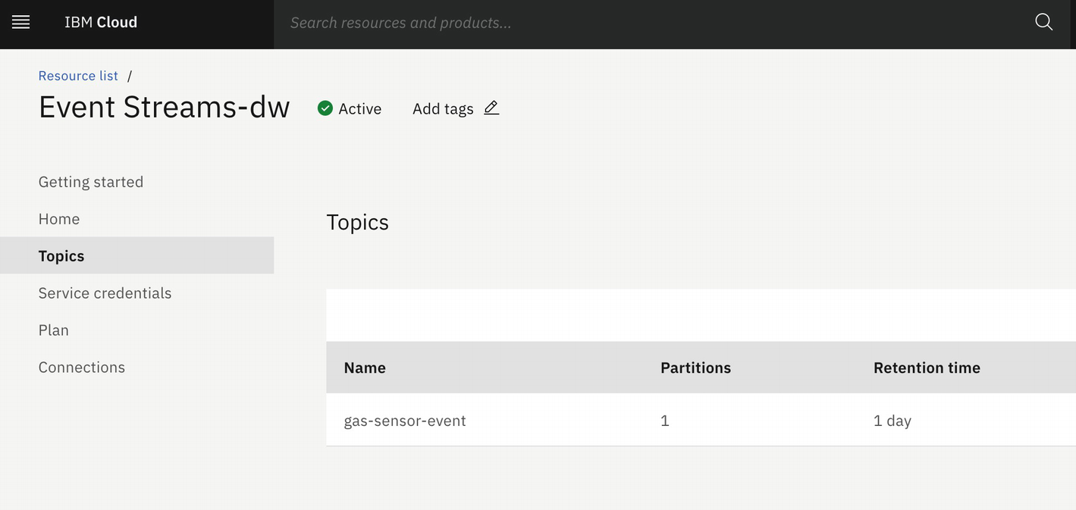Open Service credentials in the sidebar
Viewport: 1076px width, 510px height.
105,293
